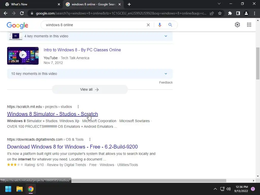Switch to windows 8 online Google tab

tap(93, 4)
